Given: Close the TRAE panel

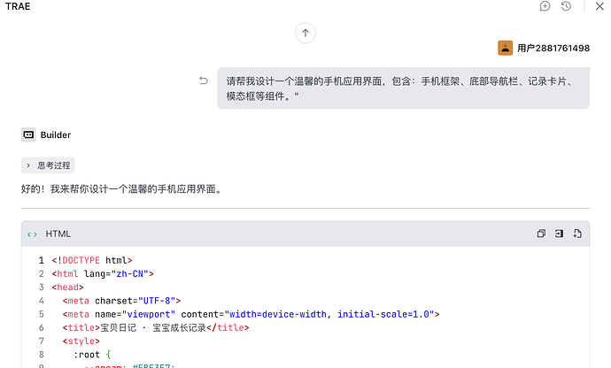Looking at the screenshot, I should point(599,6).
